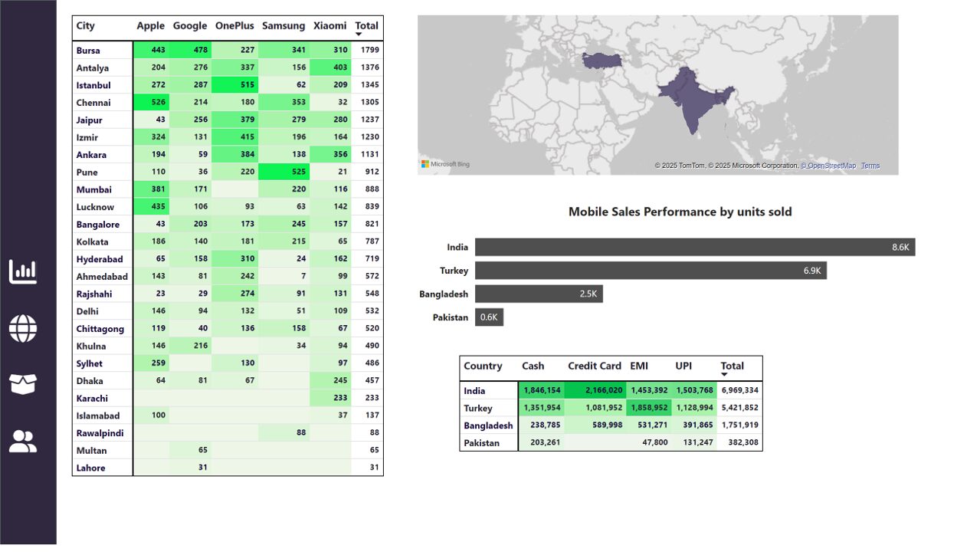Select the Bangladesh bar showing 2.5K
The image size is (967, 552).
(539, 294)
